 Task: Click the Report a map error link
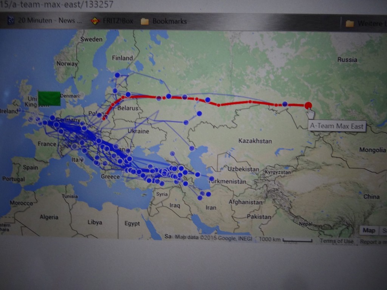[x=373, y=242]
